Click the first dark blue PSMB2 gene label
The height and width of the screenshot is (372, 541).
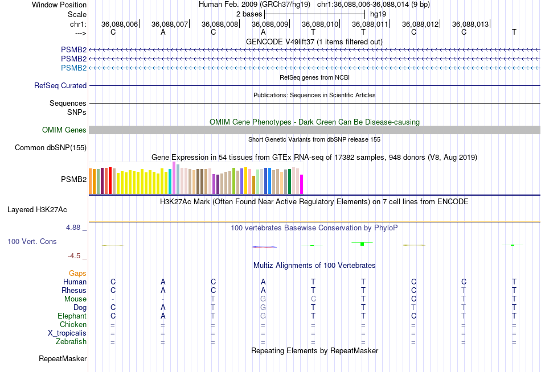(73, 49)
